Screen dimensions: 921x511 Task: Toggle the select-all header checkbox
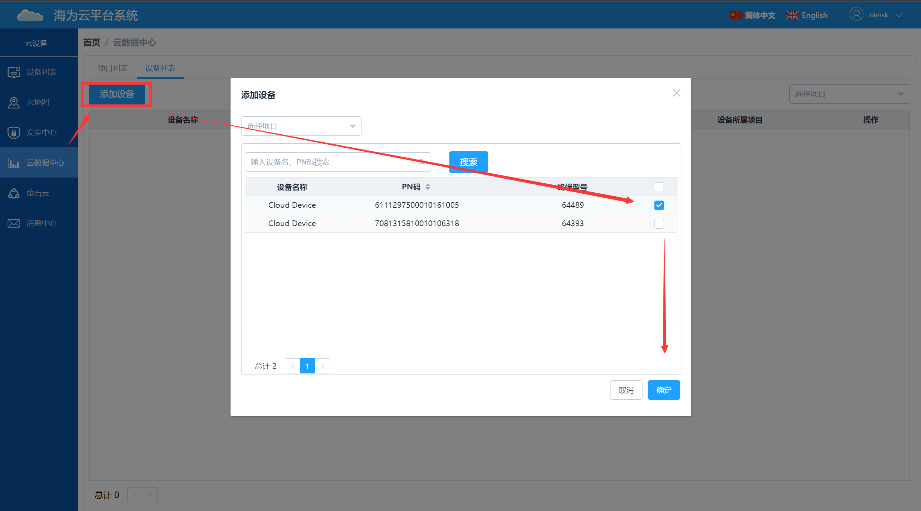pyautogui.click(x=658, y=187)
